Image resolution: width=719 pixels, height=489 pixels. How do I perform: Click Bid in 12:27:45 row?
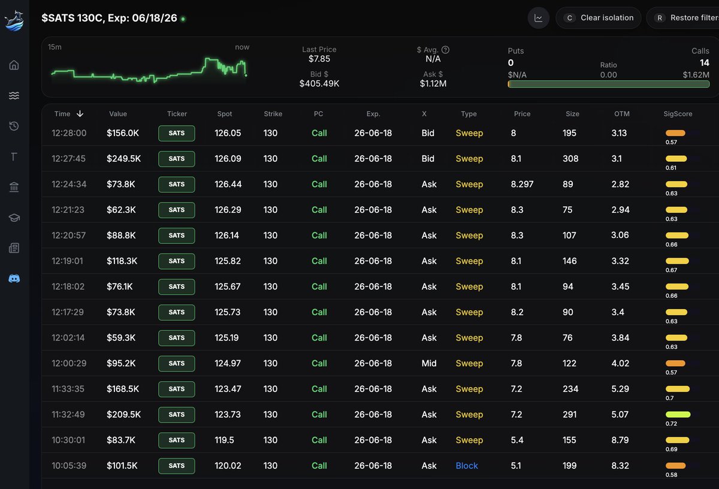pyautogui.click(x=428, y=159)
